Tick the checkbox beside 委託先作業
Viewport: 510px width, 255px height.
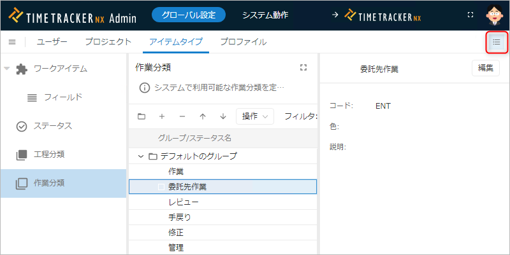click(x=161, y=187)
